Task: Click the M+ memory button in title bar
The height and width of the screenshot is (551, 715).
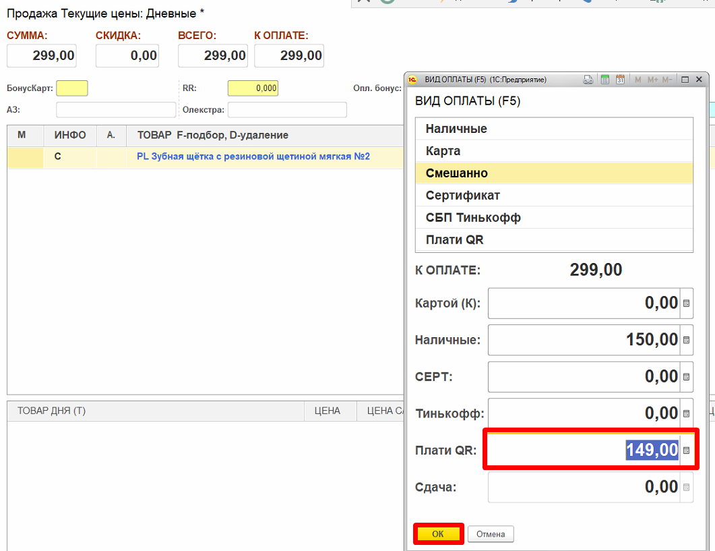Action: pyautogui.click(x=652, y=80)
